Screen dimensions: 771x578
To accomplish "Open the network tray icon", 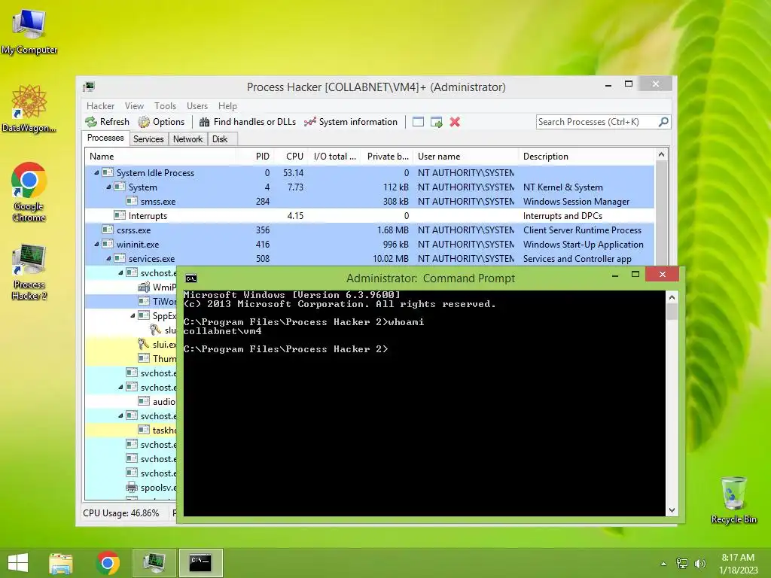I will coord(682,564).
